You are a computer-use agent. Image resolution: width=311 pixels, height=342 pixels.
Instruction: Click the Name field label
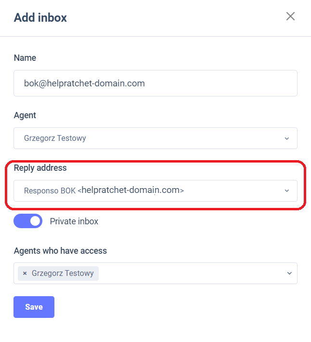(25, 58)
